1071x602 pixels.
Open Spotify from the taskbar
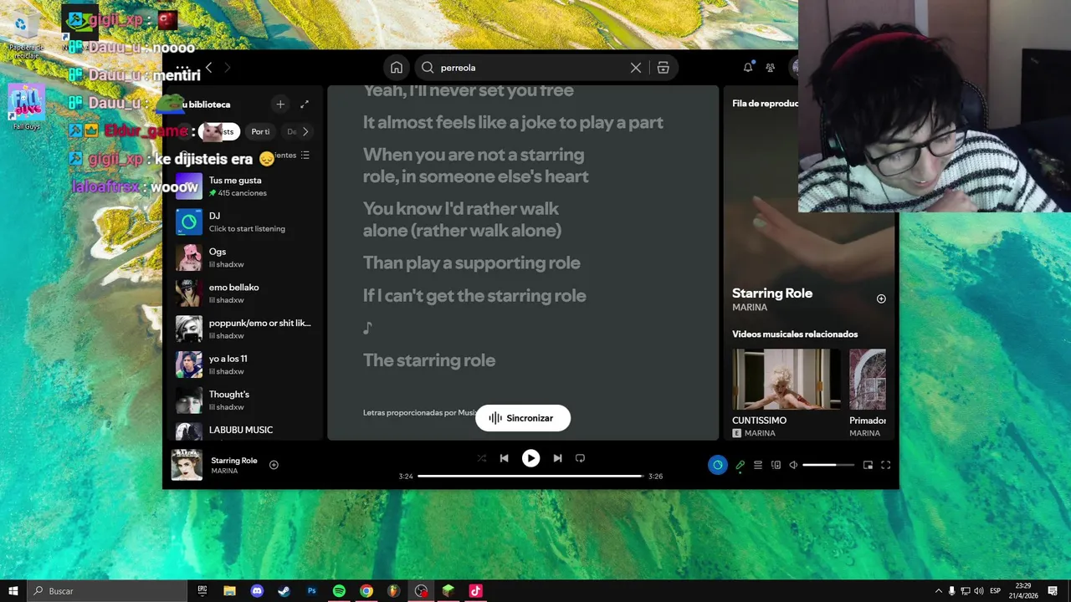[x=339, y=590]
